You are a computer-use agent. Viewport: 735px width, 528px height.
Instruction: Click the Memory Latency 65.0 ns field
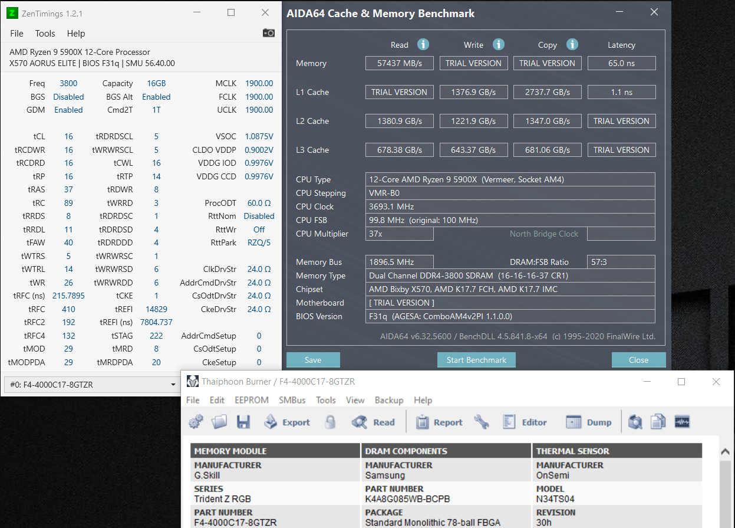[x=621, y=63]
